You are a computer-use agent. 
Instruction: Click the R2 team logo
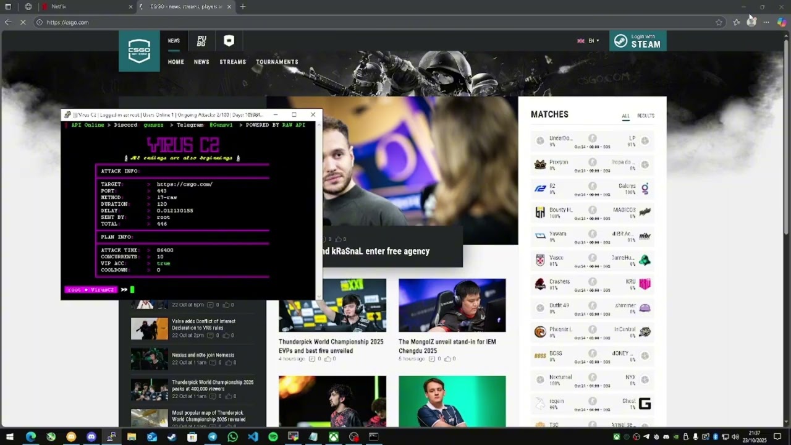pyautogui.click(x=540, y=189)
